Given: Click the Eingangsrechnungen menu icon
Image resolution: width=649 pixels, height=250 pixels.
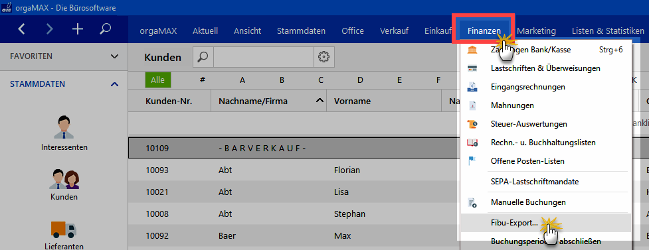Looking at the screenshot, I should coord(472,87).
